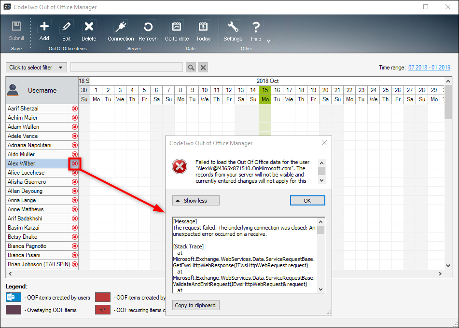The height and width of the screenshot is (328, 459).
Task: Click the horizontal scrollbar right arrow
Action: click(440, 274)
